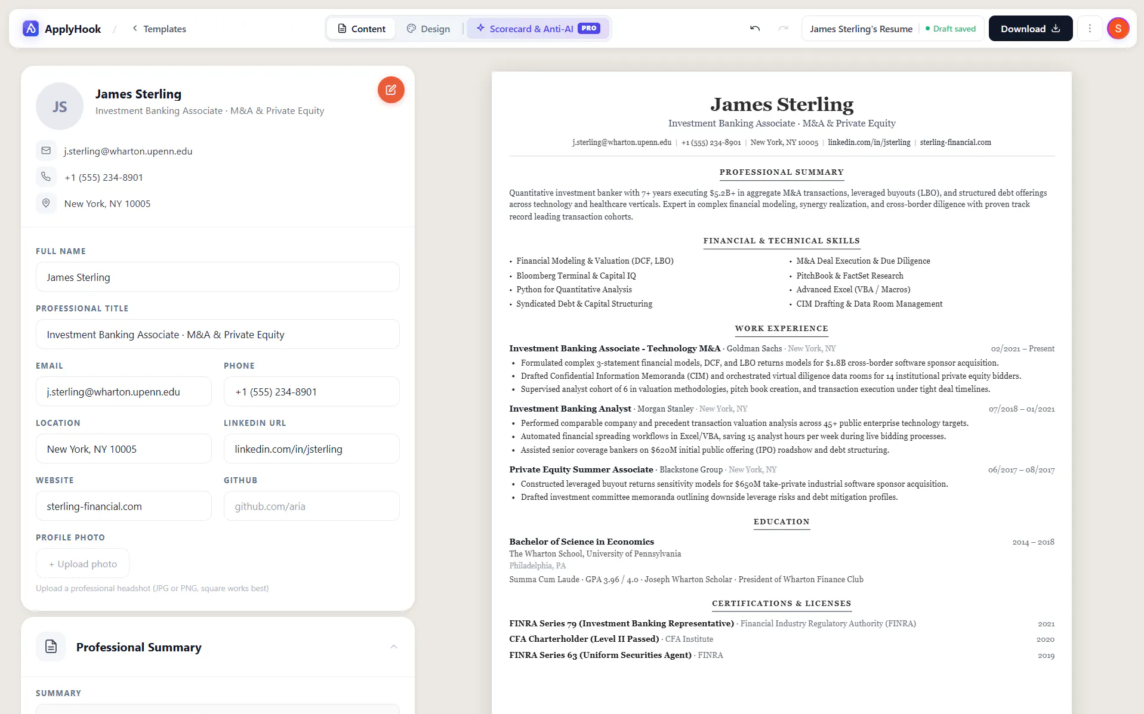
Task: Click sterling-financial.com in resume preview
Action: [x=955, y=143]
